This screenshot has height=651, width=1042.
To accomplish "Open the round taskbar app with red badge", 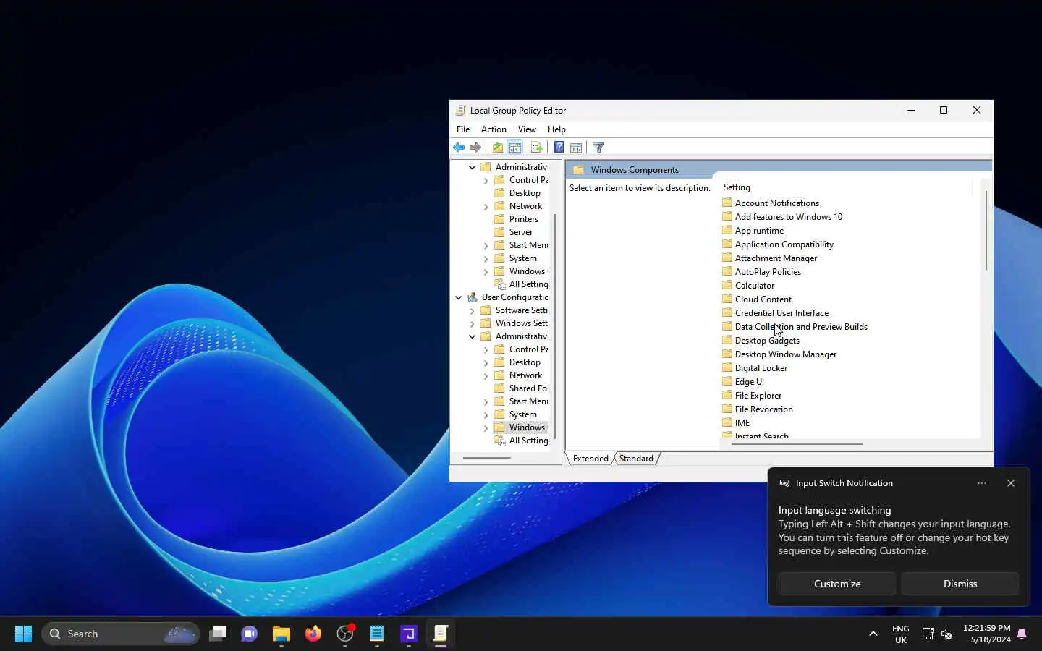I will coord(345,634).
